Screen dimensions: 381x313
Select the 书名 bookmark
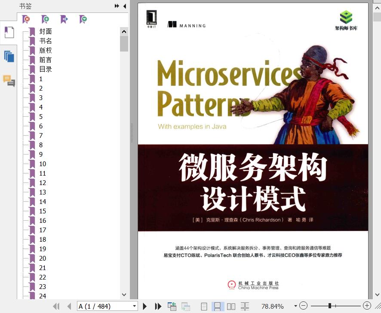click(x=46, y=41)
